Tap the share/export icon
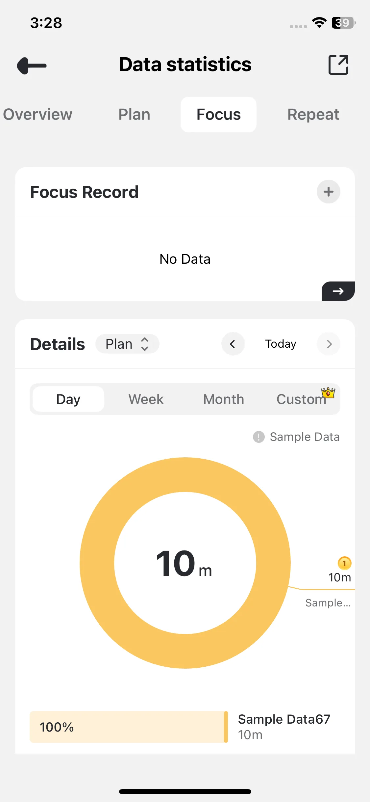Image resolution: width=370 pixels, height=802 pixels. coord(338,65)
